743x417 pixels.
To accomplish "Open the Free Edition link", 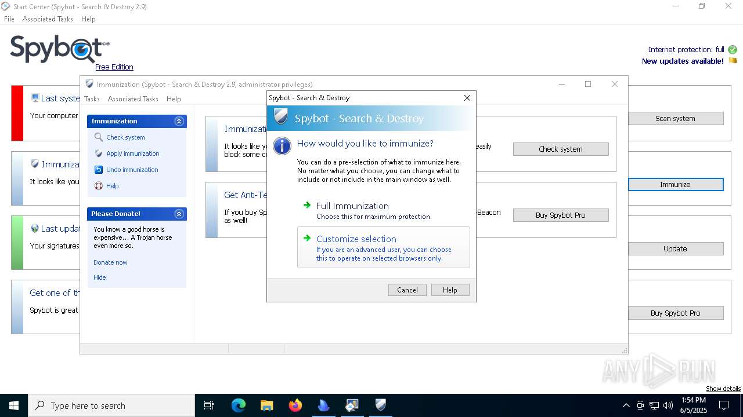I will pos(114,67).
